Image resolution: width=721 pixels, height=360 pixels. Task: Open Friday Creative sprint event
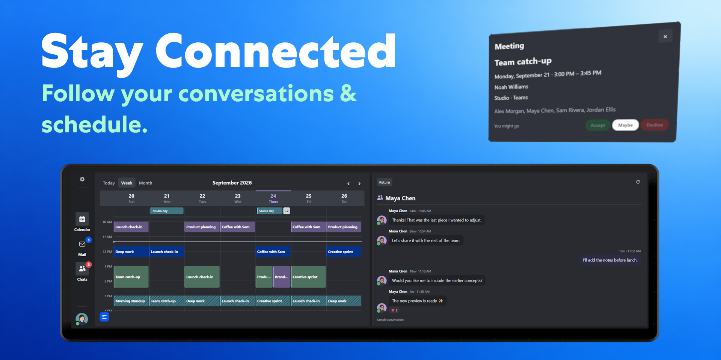tap(308, 277)
